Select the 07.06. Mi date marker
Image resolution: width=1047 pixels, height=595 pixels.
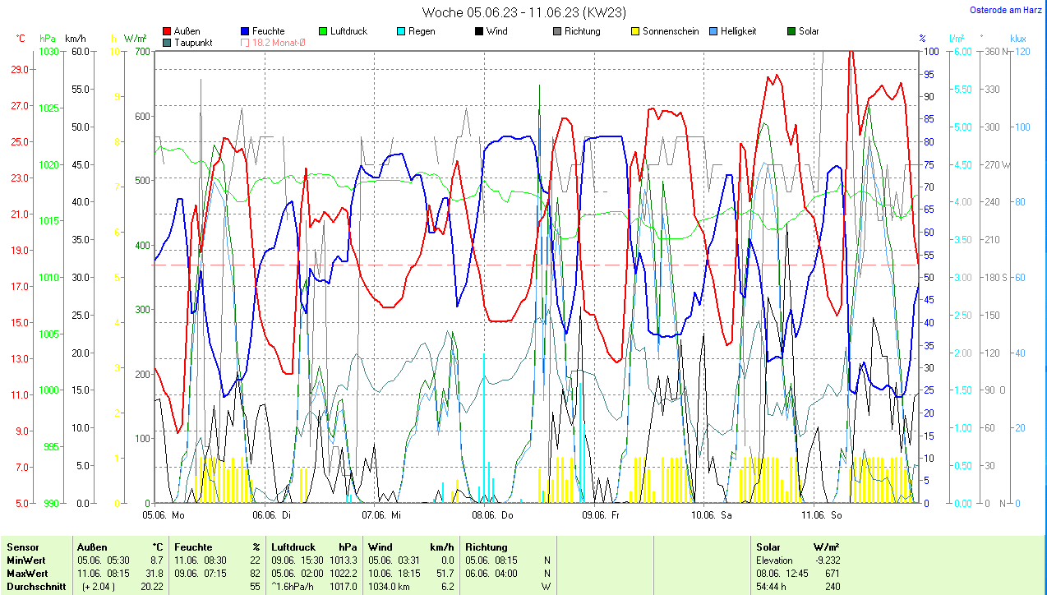[x=381, y=515]
